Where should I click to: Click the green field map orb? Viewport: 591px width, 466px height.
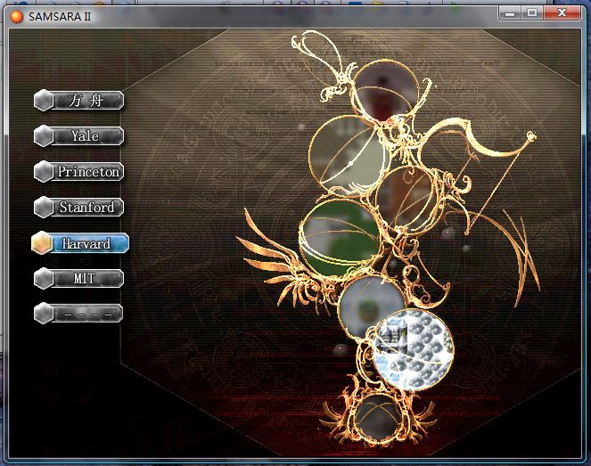tap(340, 238)
